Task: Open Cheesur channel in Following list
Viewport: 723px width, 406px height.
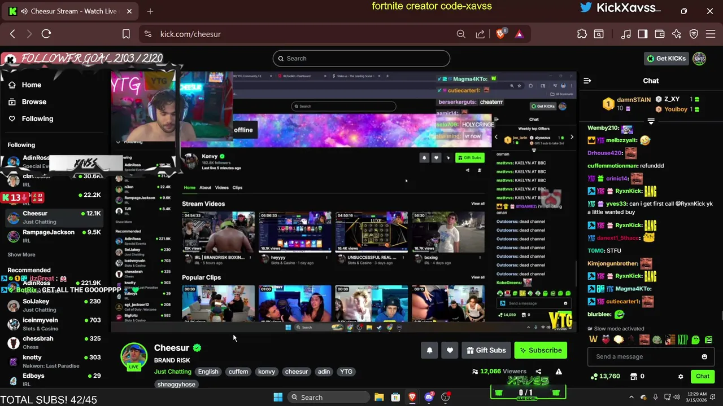Action: 54,217
